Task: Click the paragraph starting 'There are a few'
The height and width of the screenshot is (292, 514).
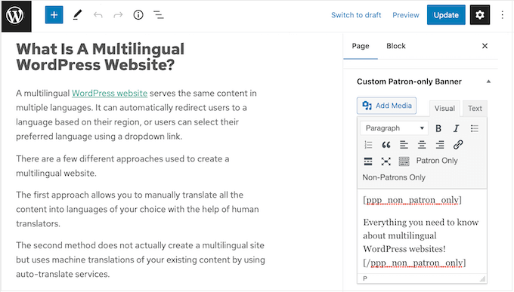Action: 122,166
